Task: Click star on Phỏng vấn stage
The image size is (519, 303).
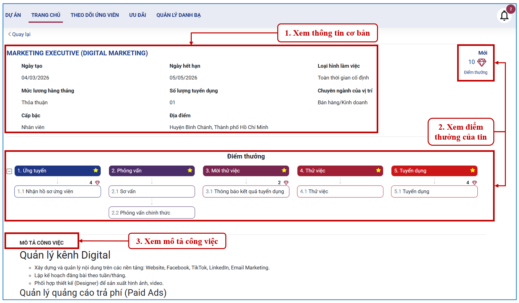Action: click(190, 170)
